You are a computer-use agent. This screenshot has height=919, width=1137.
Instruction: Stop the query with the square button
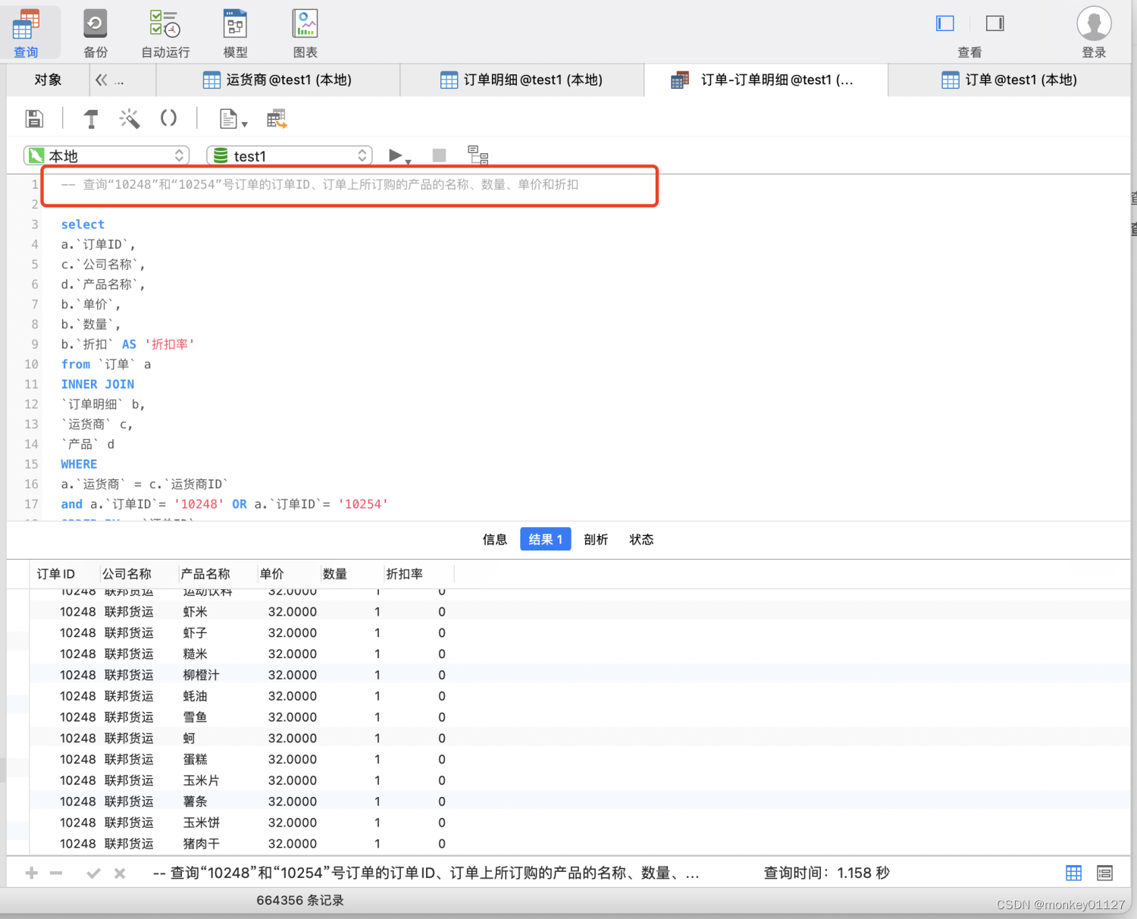pyautogui.click(x=439, y=155)
